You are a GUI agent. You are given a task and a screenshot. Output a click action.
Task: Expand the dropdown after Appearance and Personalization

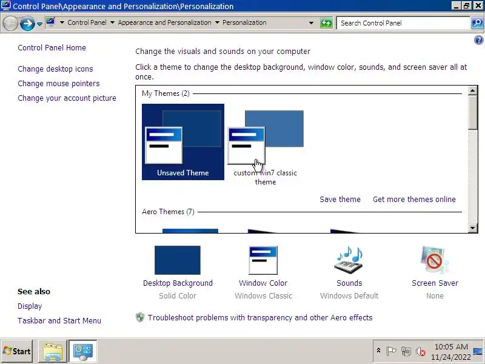click(217, 22)
